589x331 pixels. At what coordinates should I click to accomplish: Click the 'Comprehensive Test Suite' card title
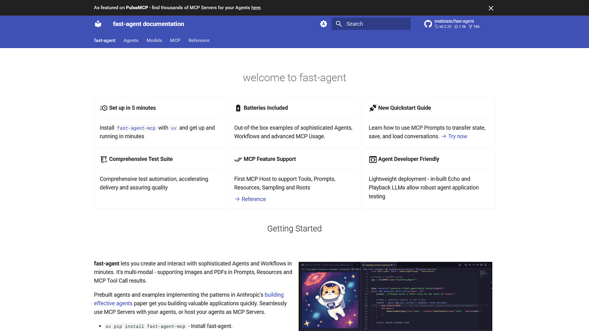141,159
